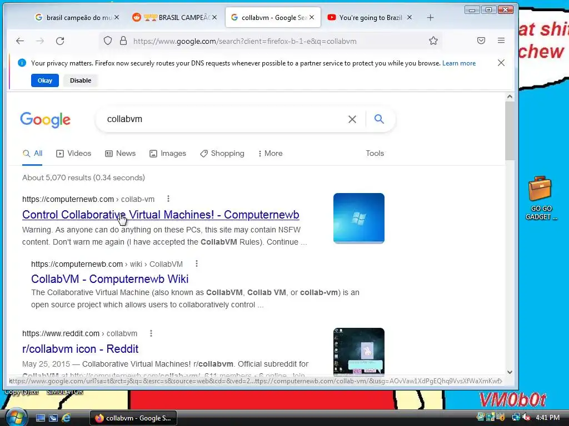569x426 pixels.
Task: Click Disable on the DNS notice
Action: click(x=81, y=80)
